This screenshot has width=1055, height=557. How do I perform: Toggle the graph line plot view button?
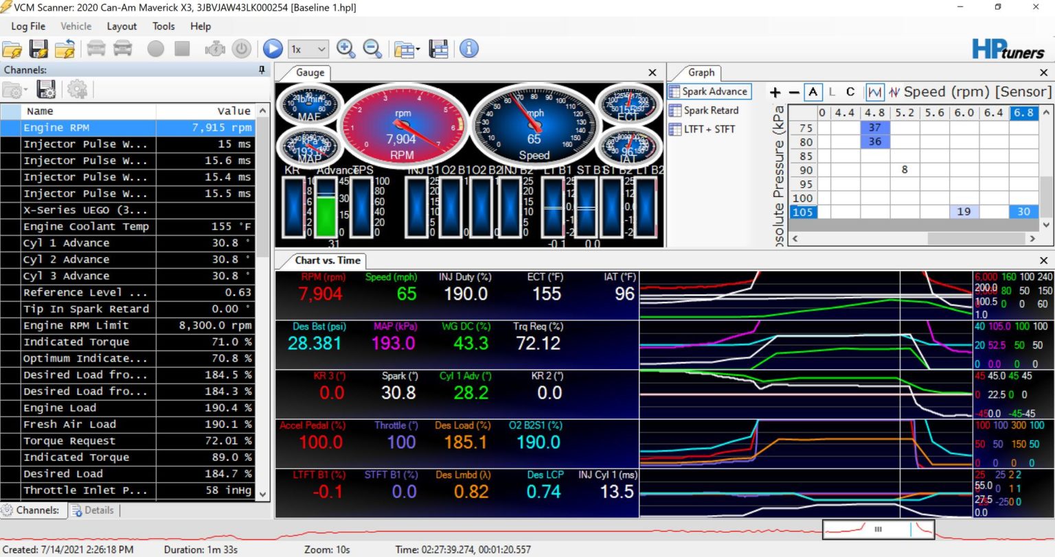[874, 92]
